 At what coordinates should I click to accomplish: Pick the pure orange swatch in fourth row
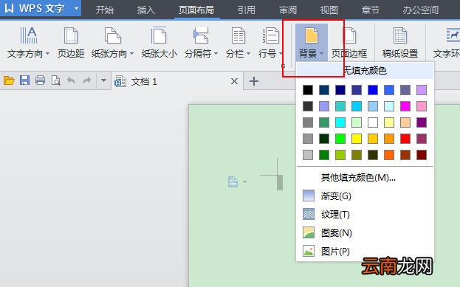389,139
